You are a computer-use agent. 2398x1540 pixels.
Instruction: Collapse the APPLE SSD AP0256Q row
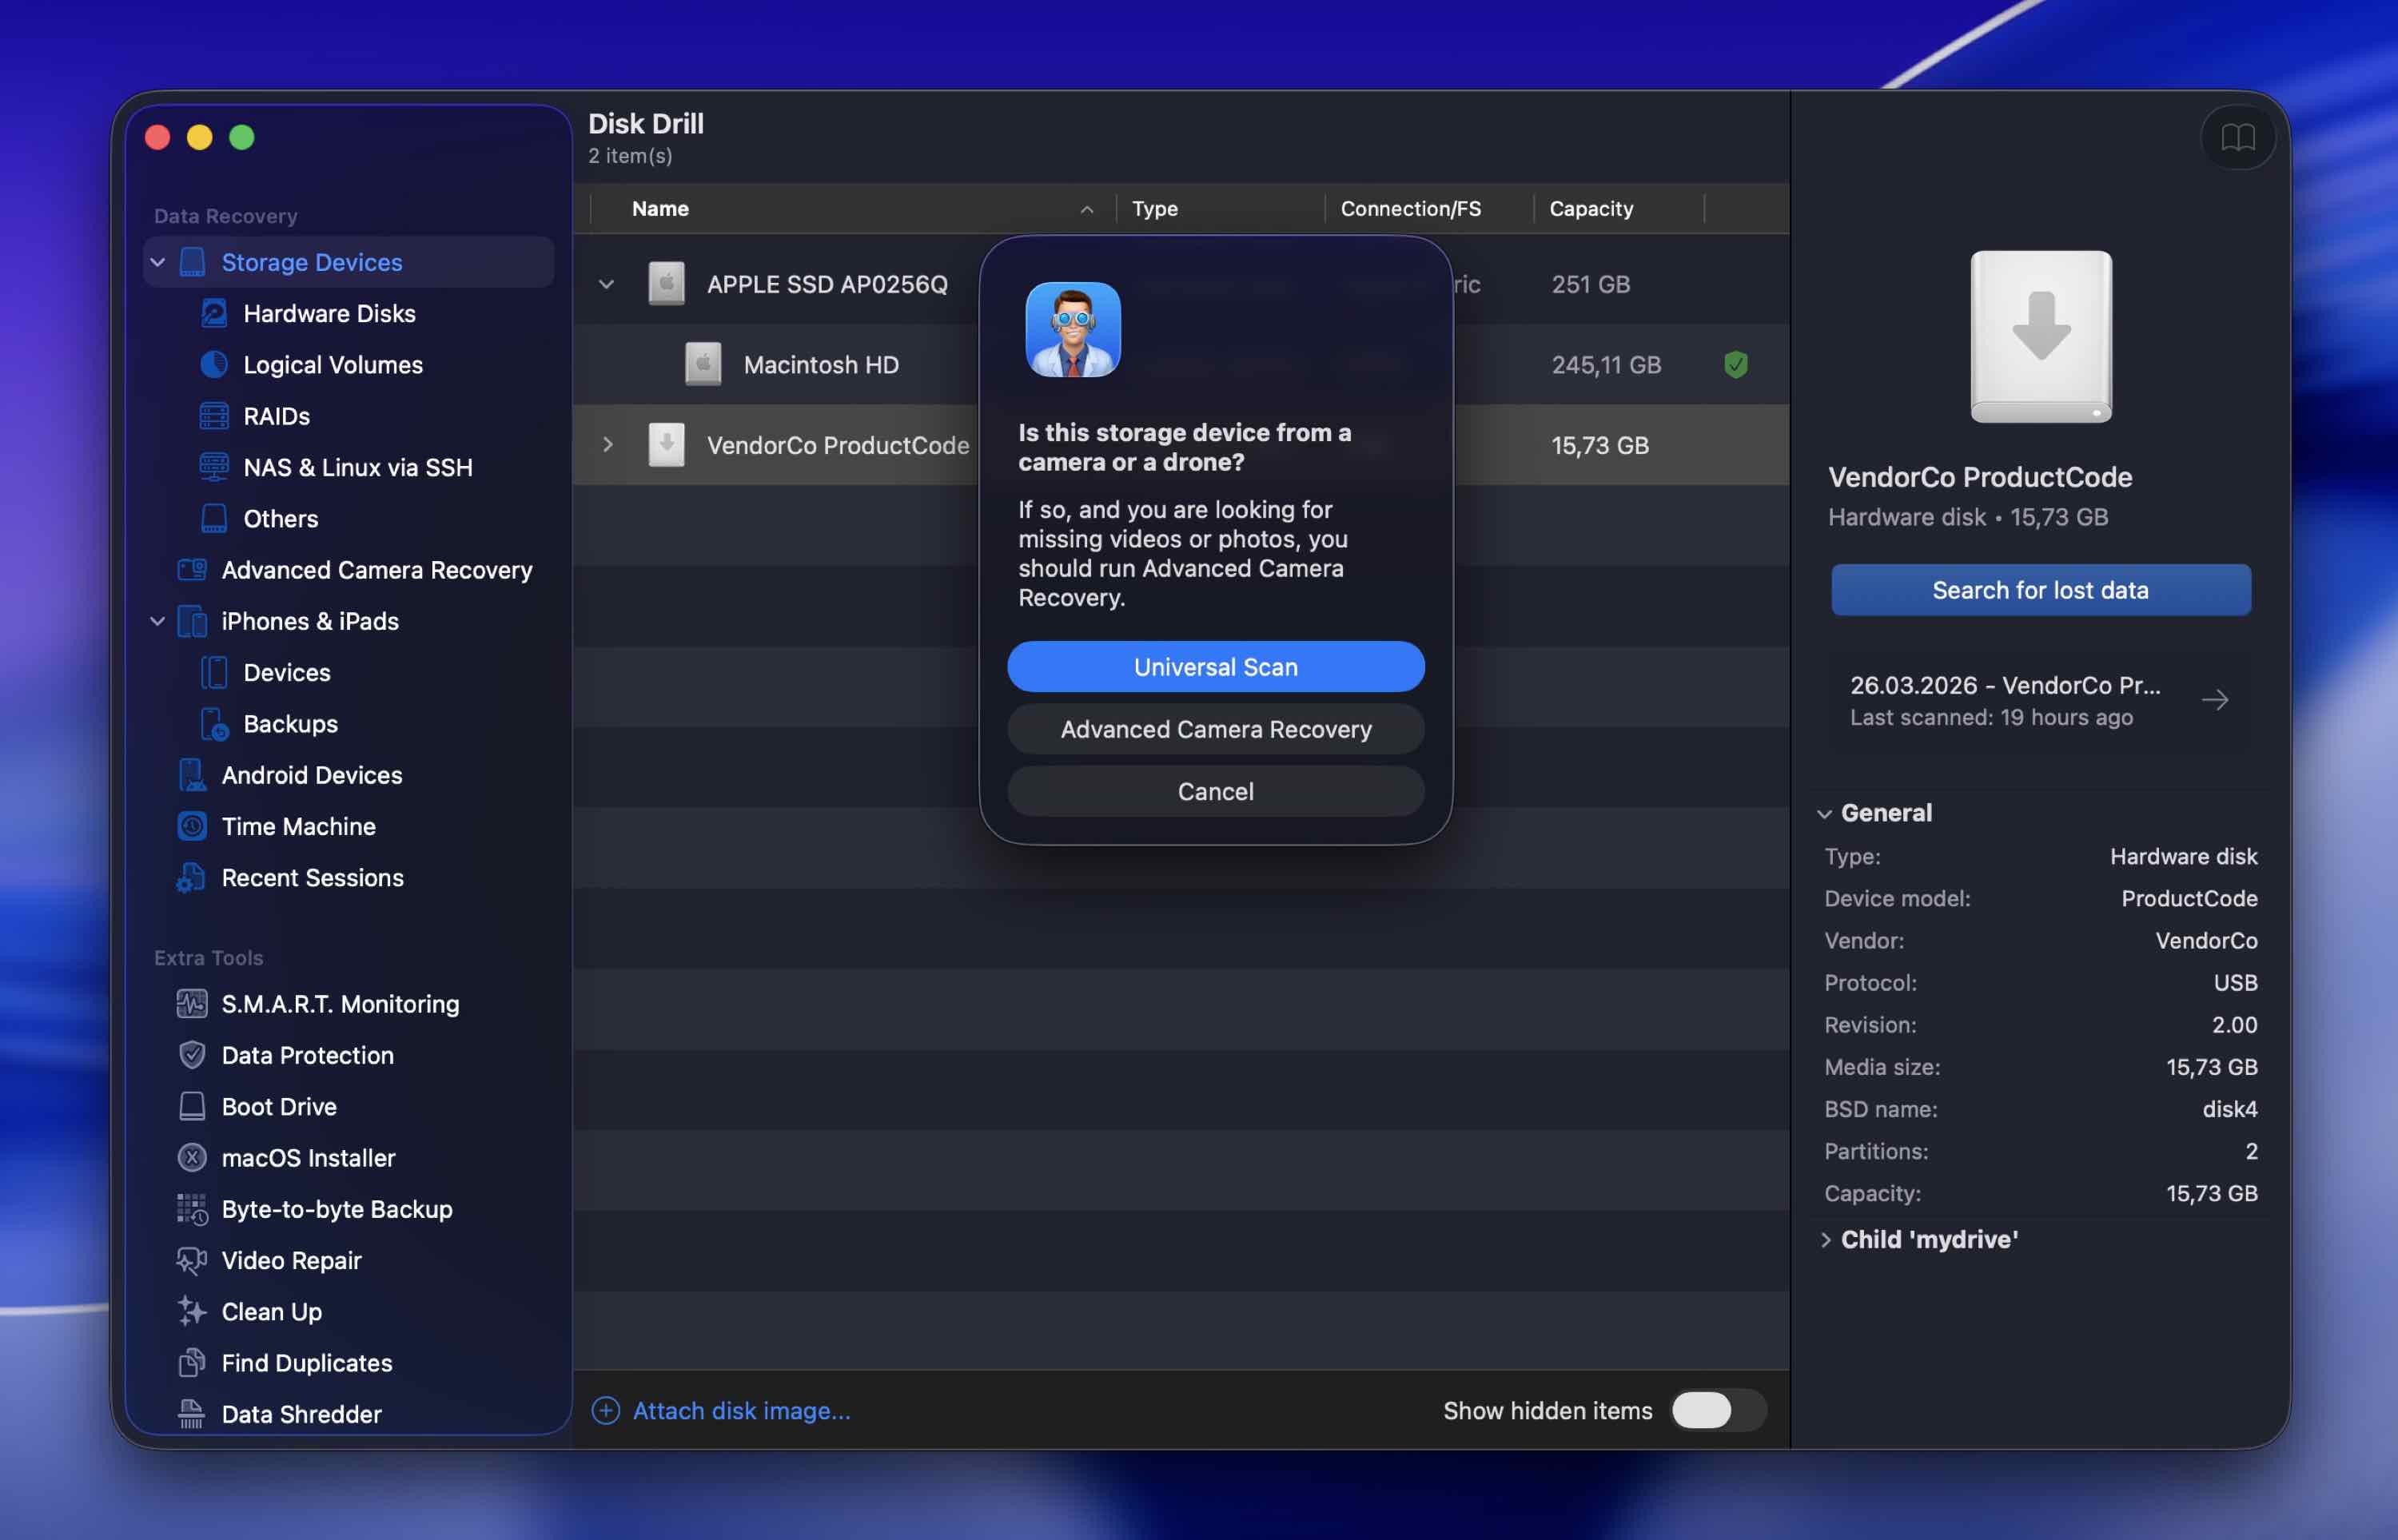(x=606, y=284)
